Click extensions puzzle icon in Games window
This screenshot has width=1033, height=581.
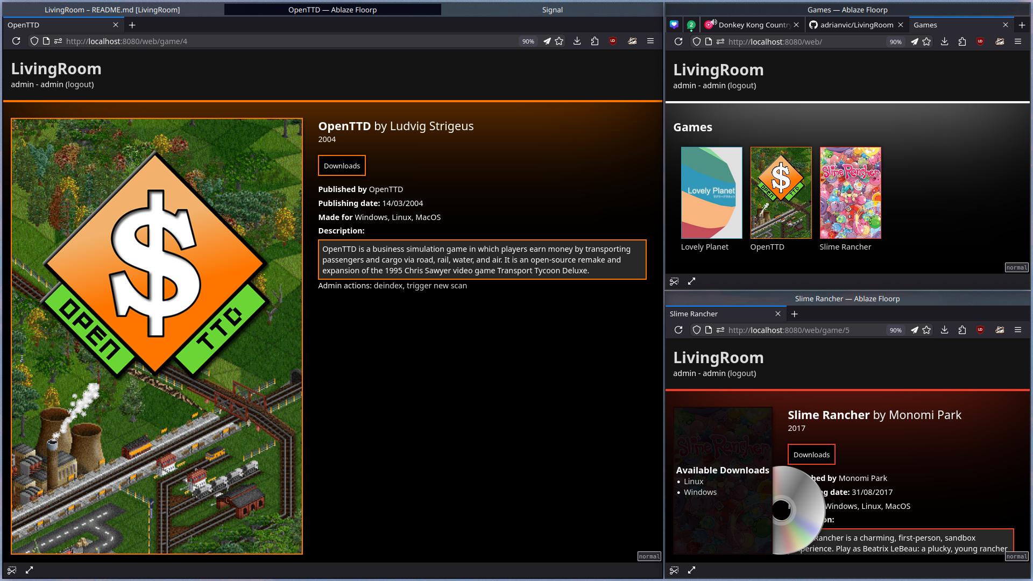pyautogui.click(x=962, y=41)
